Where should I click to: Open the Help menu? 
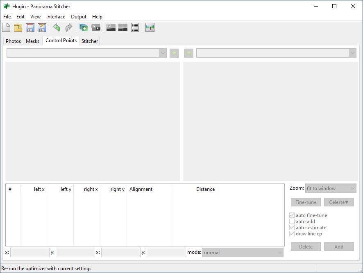point(97,17)
